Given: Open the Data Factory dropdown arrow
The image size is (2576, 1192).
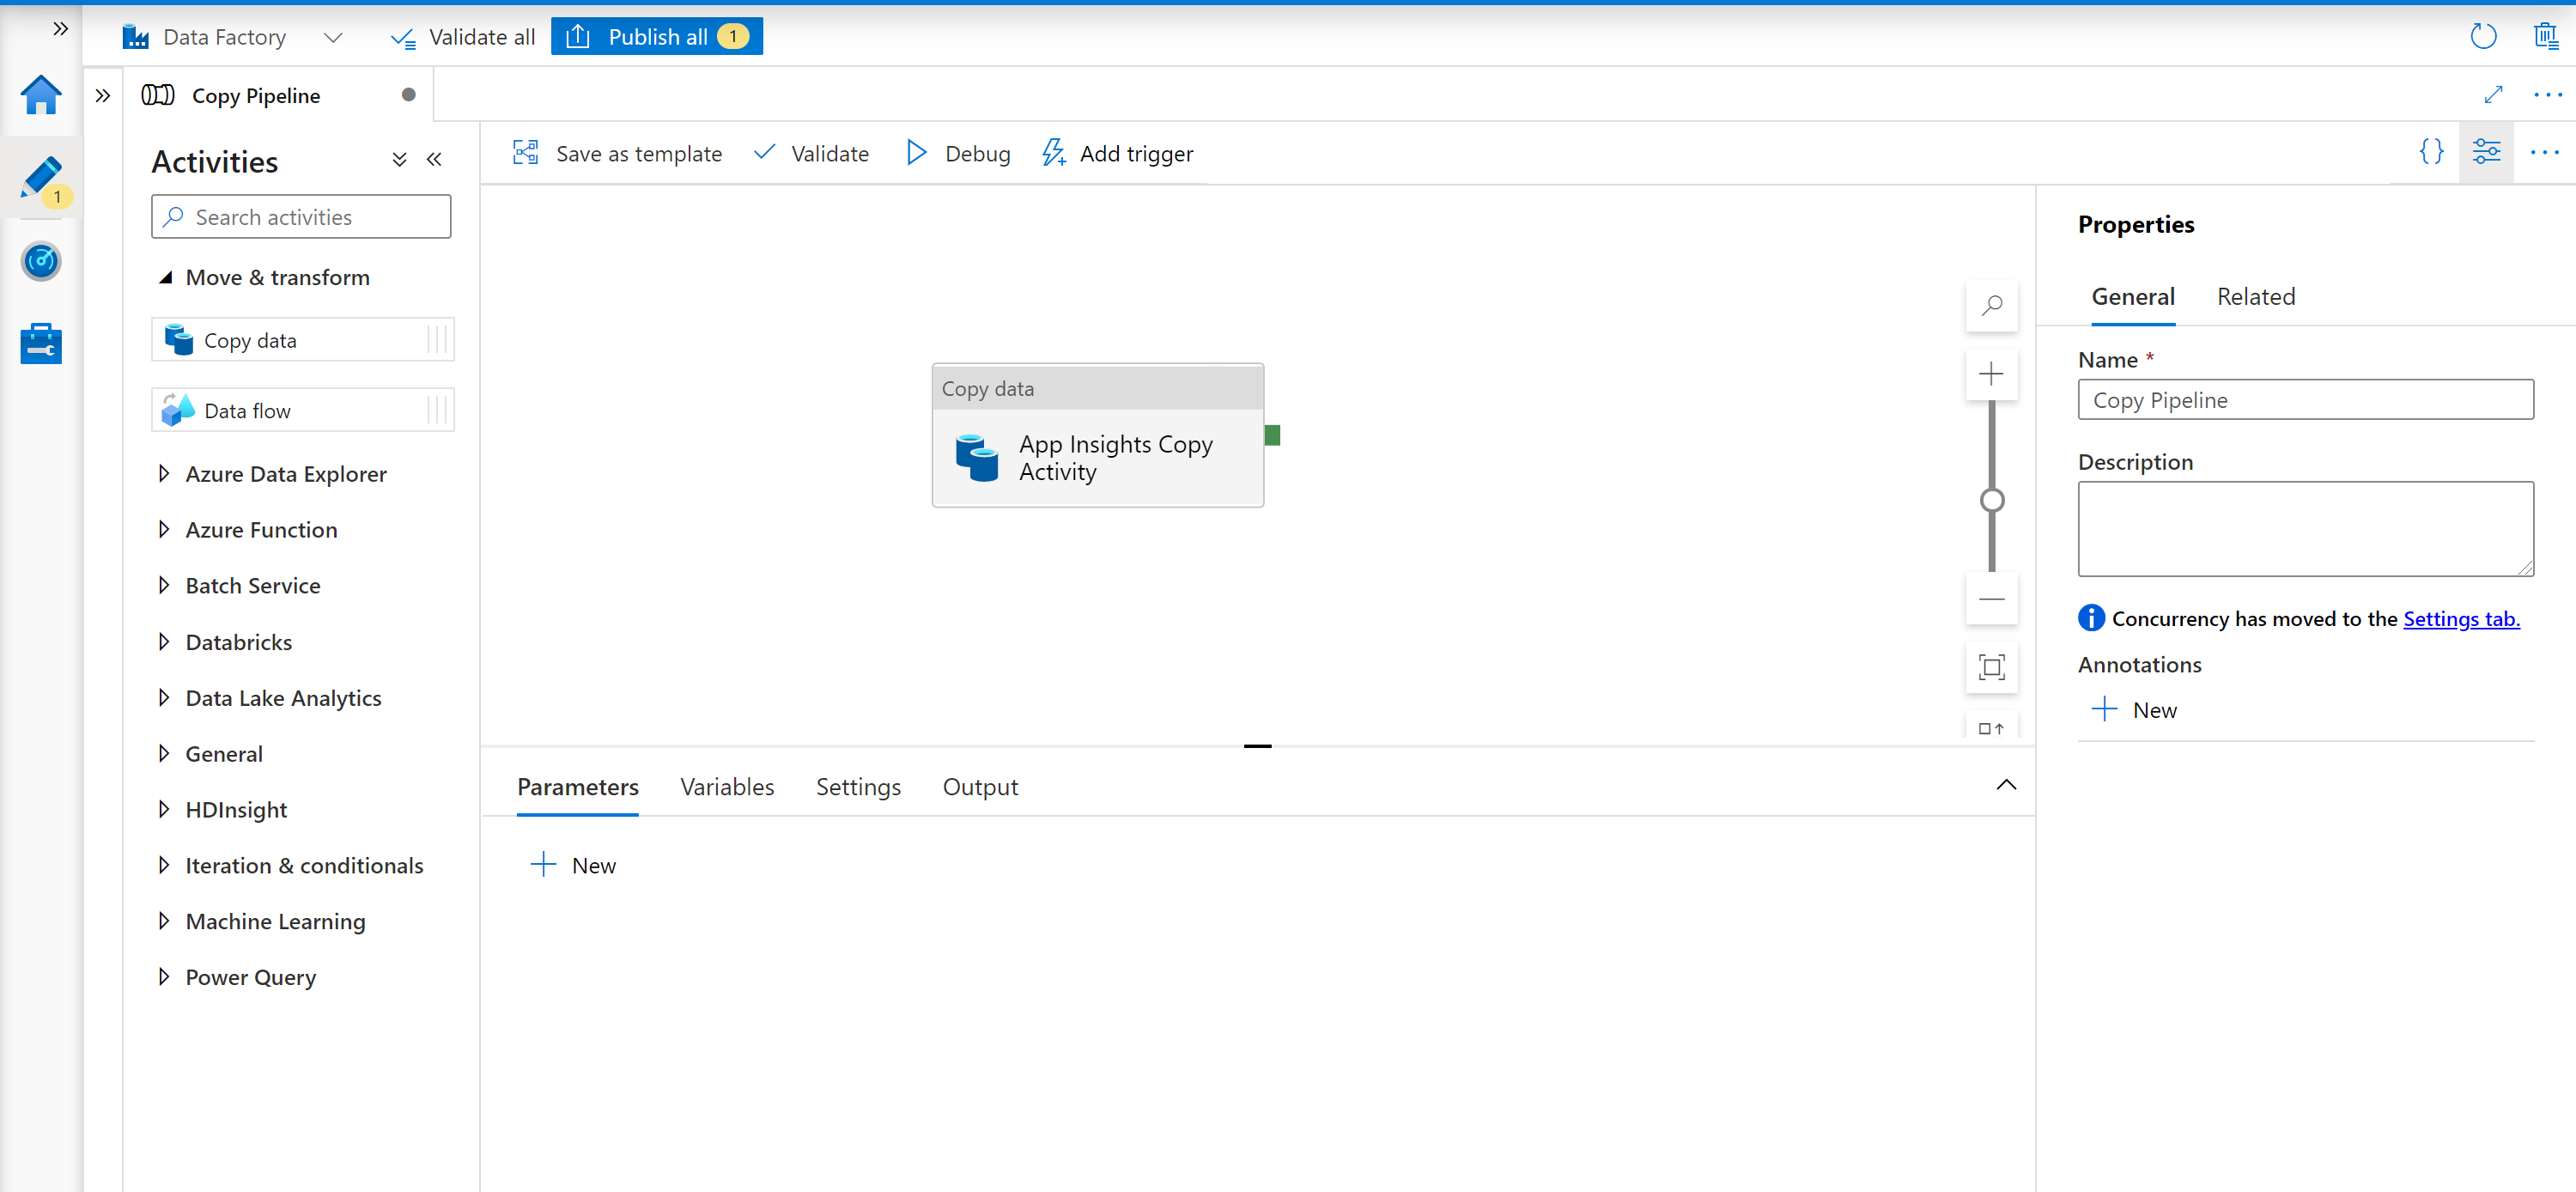Looking at the screenshot, I should tap(333, 38).
